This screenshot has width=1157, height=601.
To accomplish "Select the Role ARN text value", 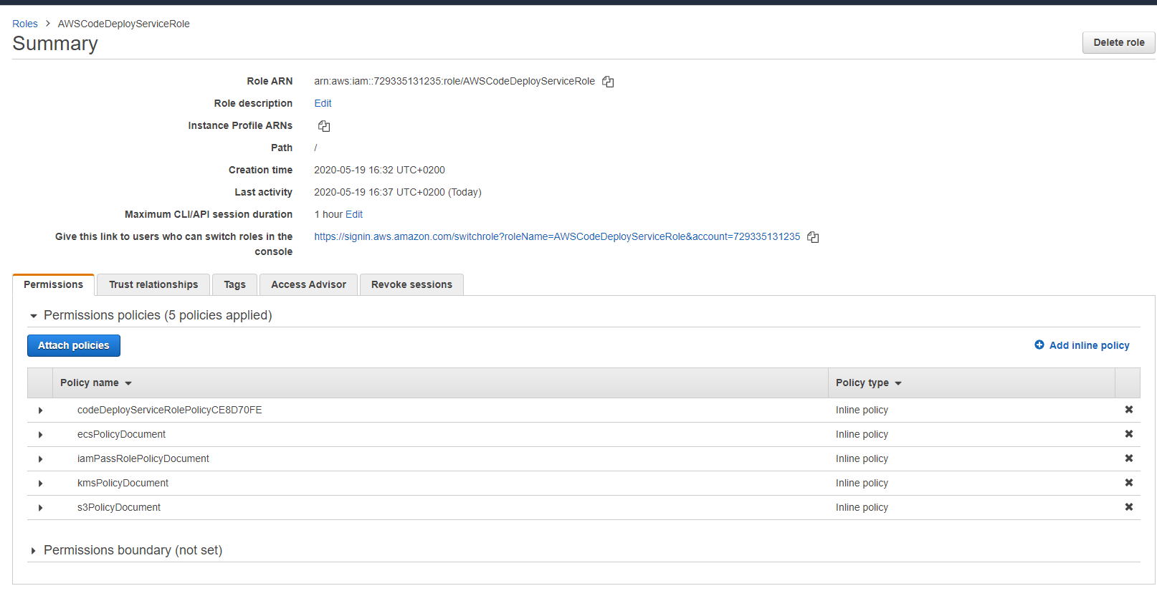I will 454,81.
